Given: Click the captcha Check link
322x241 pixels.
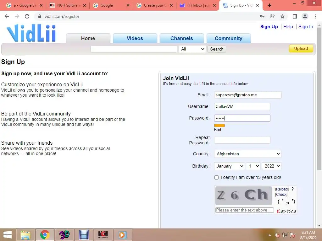Looking at the screenshot, I should 281,195.
